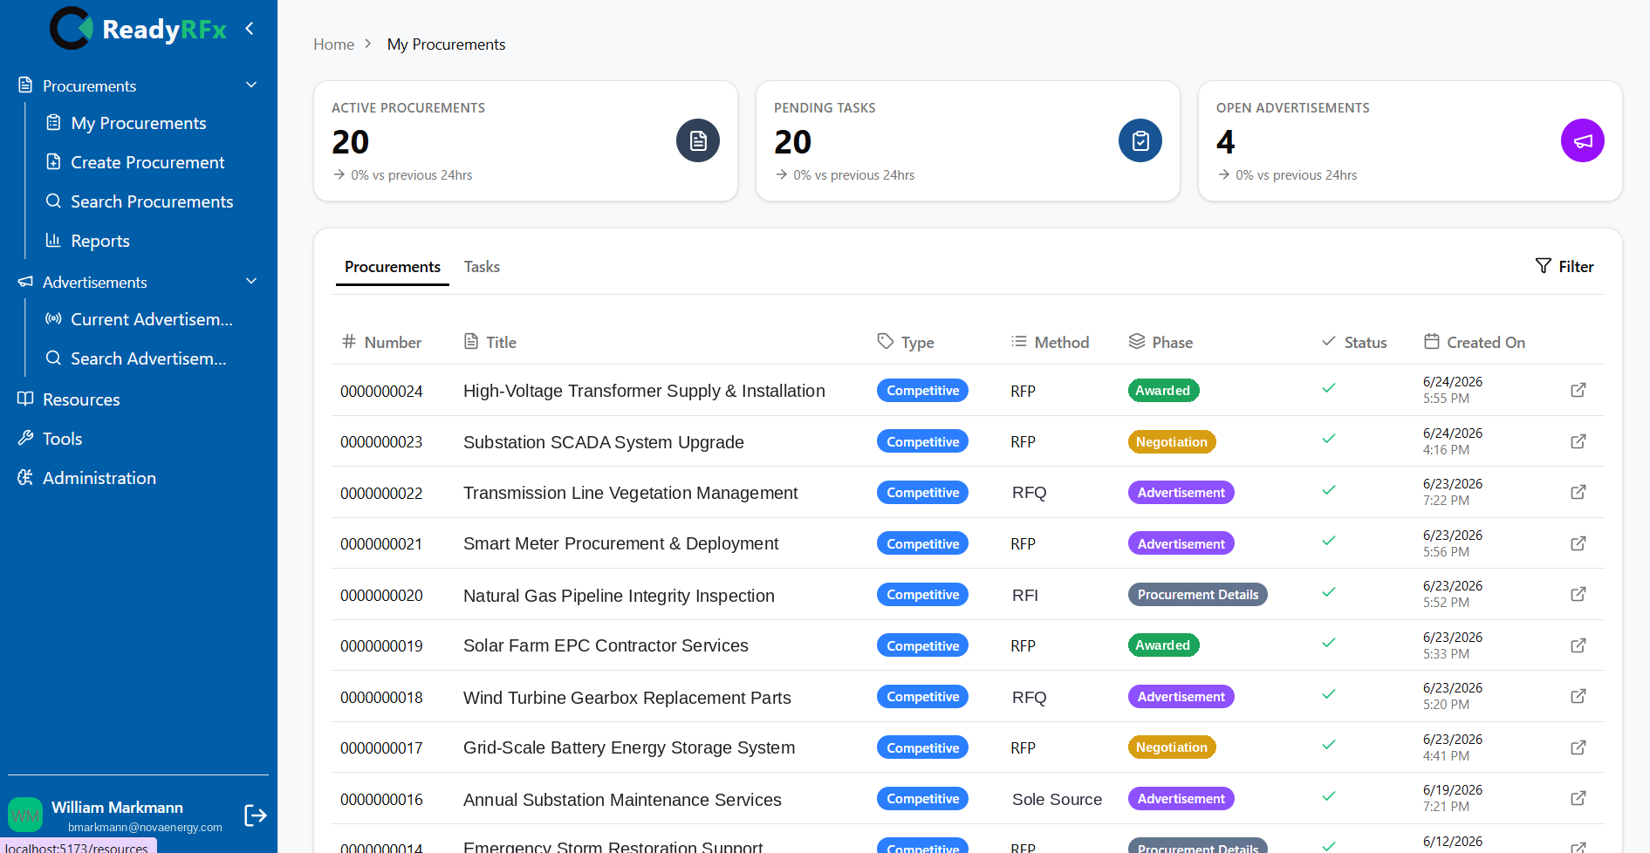Click status checkmark for procurement 0000000019

click(x=1329, y=643)
